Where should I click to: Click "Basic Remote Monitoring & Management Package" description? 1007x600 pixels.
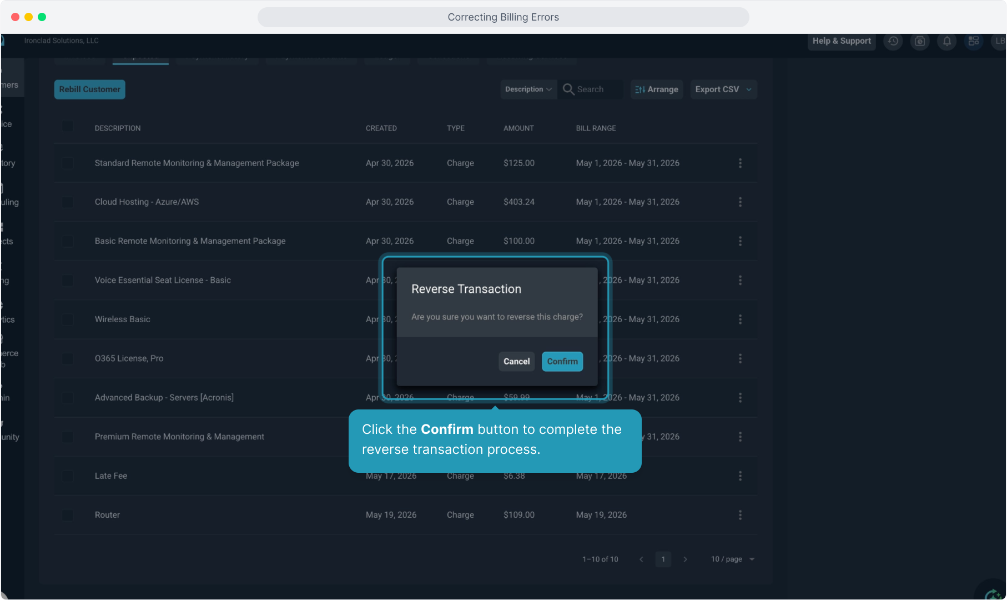pos(190,241)
